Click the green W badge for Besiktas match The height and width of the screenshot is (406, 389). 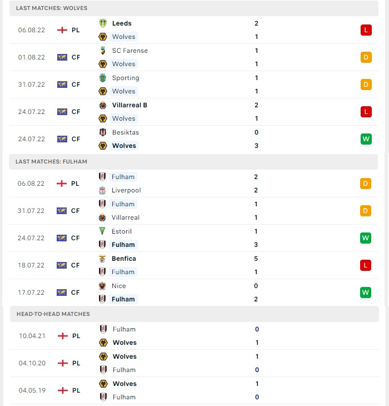(366, 139)
